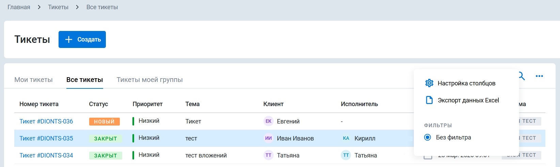Switch to the 'Мои тикеты' tab
The height and width of the screenshot is (167, 560).
(x=33, y=80)
